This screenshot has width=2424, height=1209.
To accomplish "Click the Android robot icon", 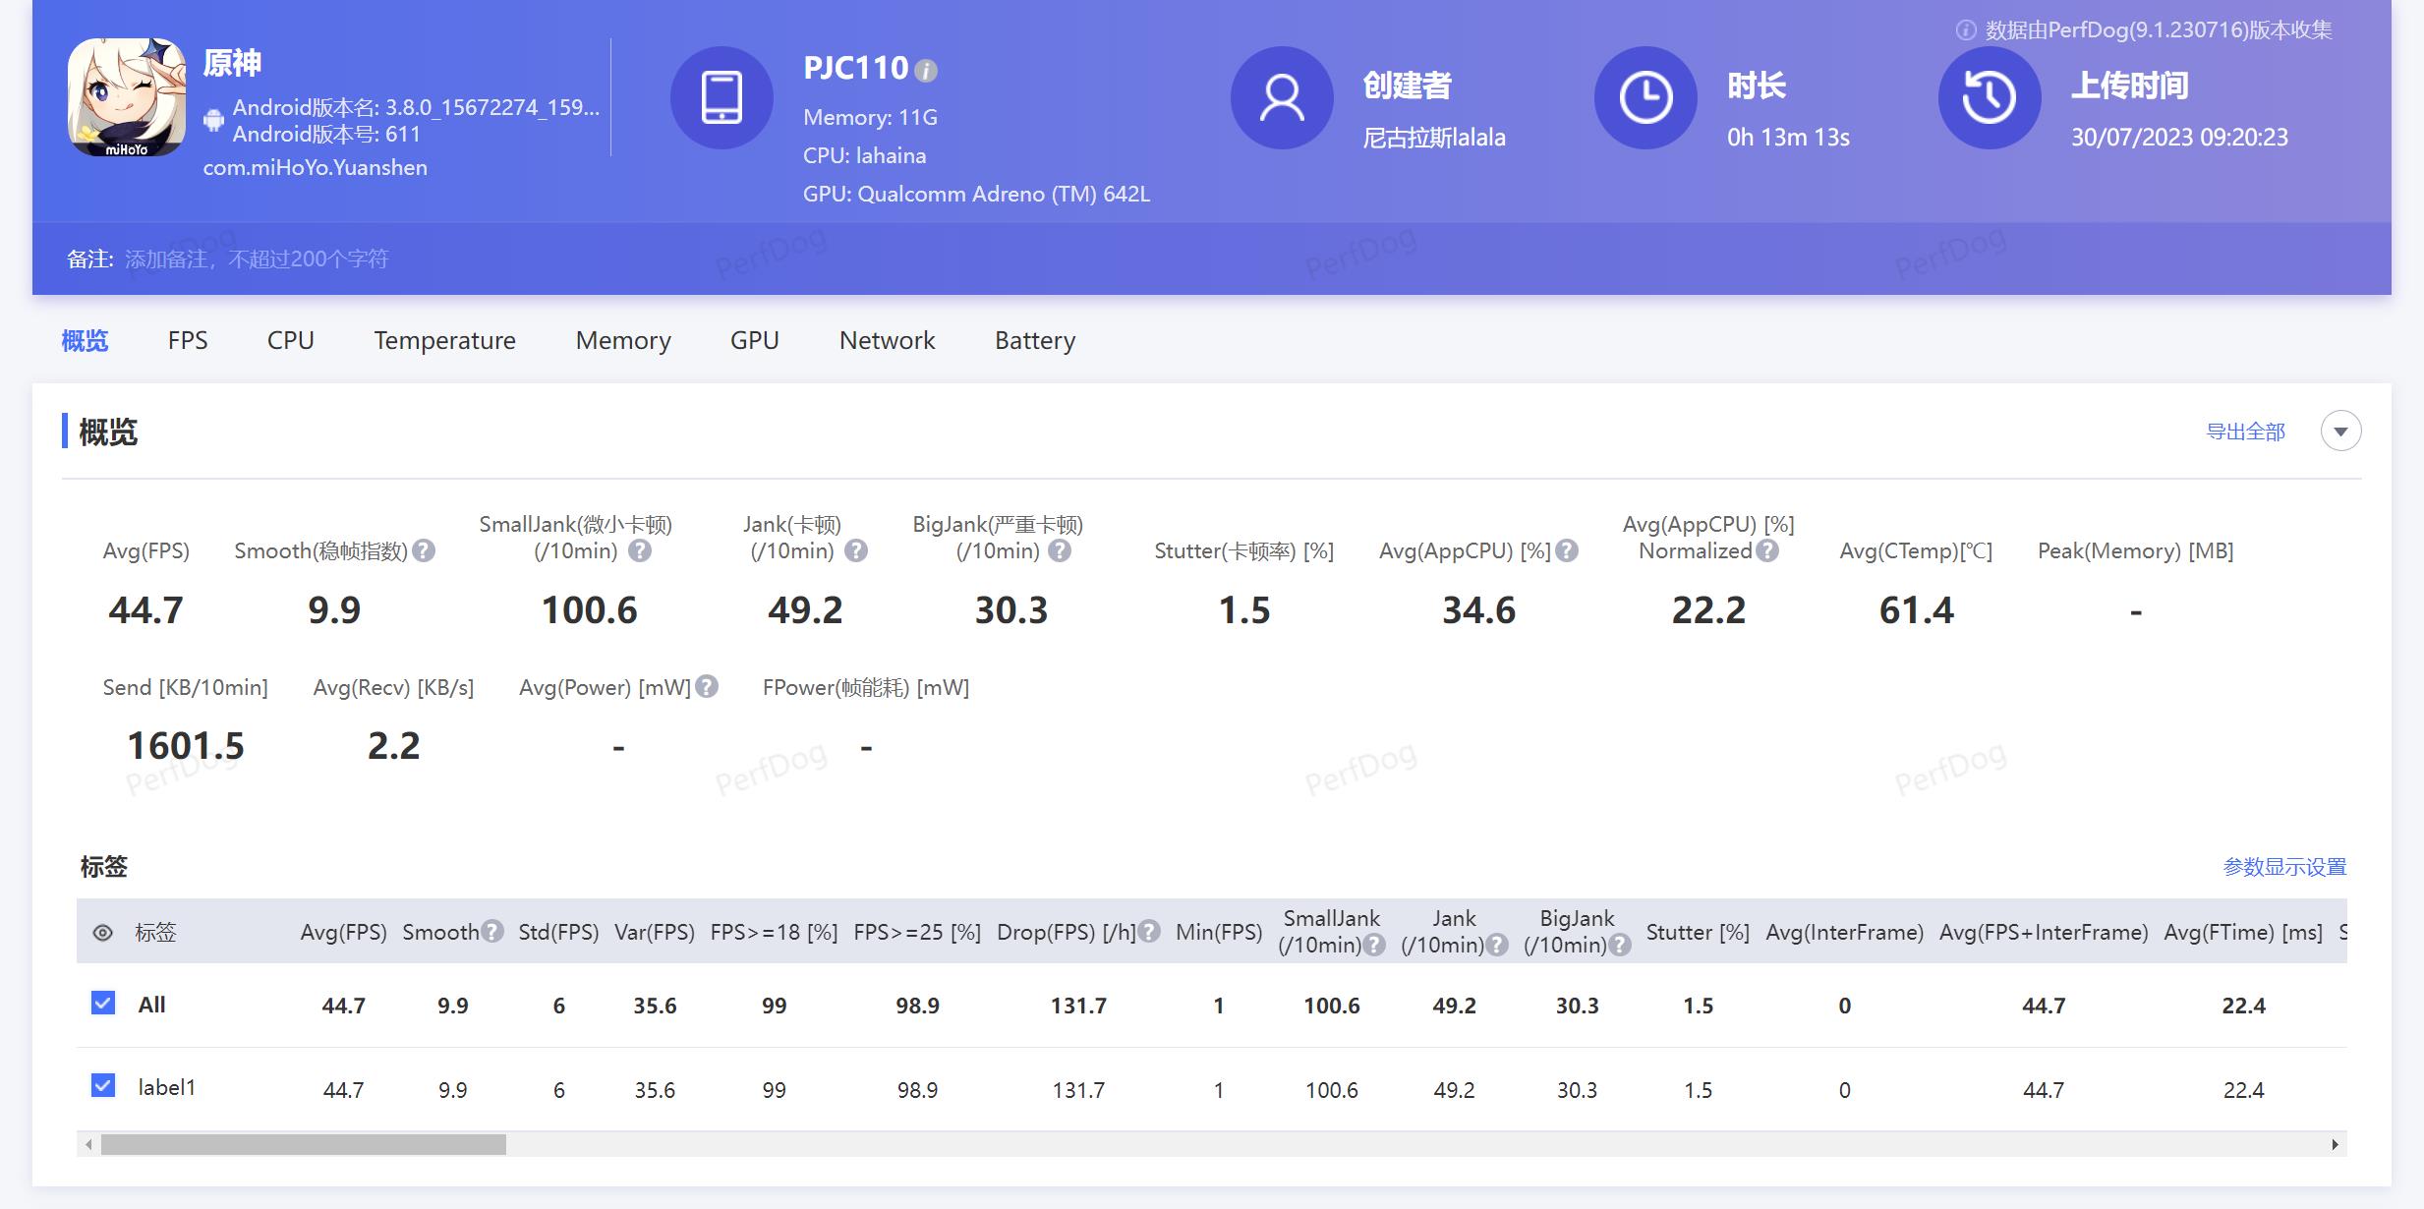I will pos(213,120).
